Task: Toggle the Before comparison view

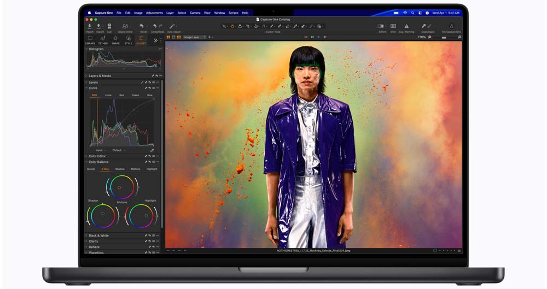Action: tap(382, 26)
